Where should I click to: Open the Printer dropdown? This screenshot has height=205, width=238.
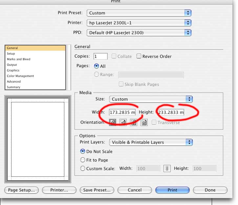pos(139,23)
